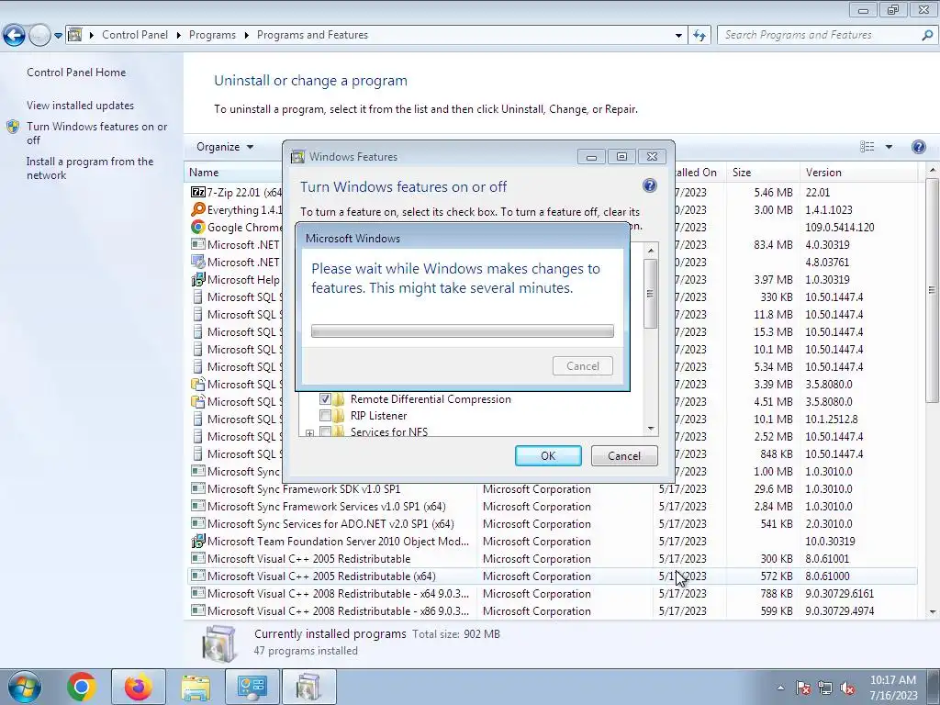Click the Programs breadcrumb
The height and width of the screenshot is (705, 940).
click(x=212, y=35)
